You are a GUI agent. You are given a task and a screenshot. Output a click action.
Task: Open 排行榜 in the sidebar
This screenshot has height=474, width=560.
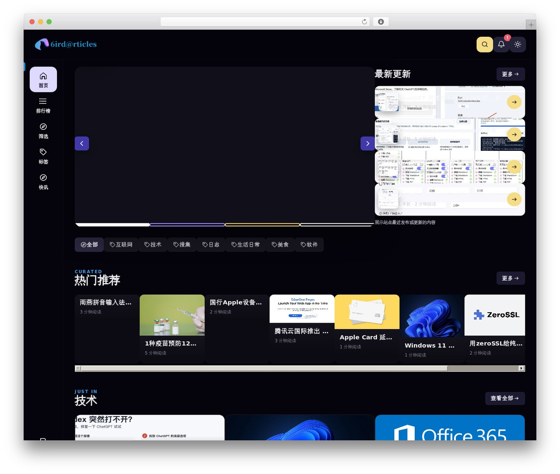43,105
